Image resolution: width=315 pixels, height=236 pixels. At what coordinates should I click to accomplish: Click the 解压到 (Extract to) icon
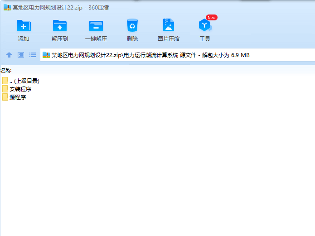pyautogui.click(x=60, y=25)
